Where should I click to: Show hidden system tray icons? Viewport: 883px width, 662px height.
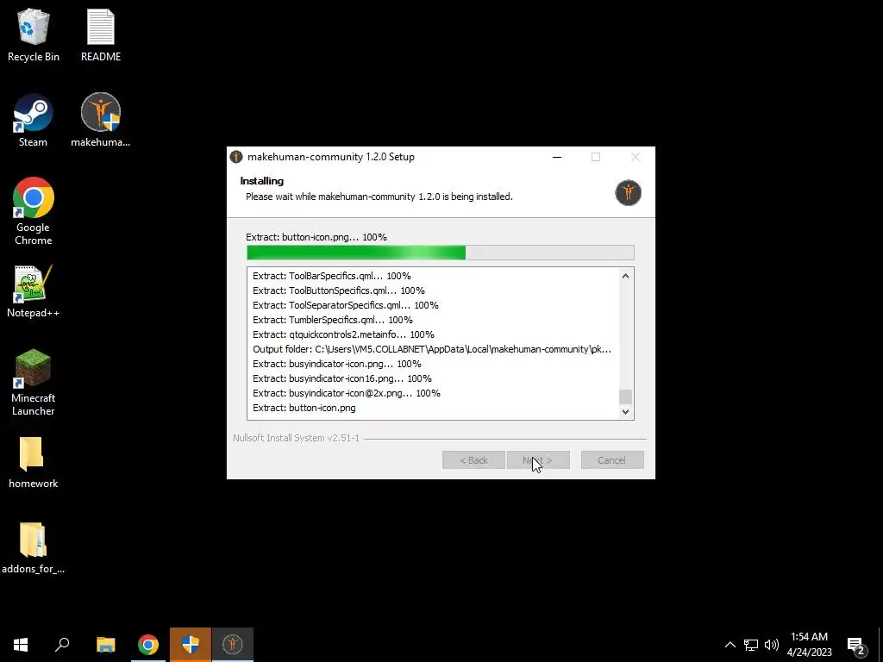point(730,645)
